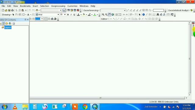
Task: Click the fill color bucket
Action: pyautogui.click(x=84, y=15)
